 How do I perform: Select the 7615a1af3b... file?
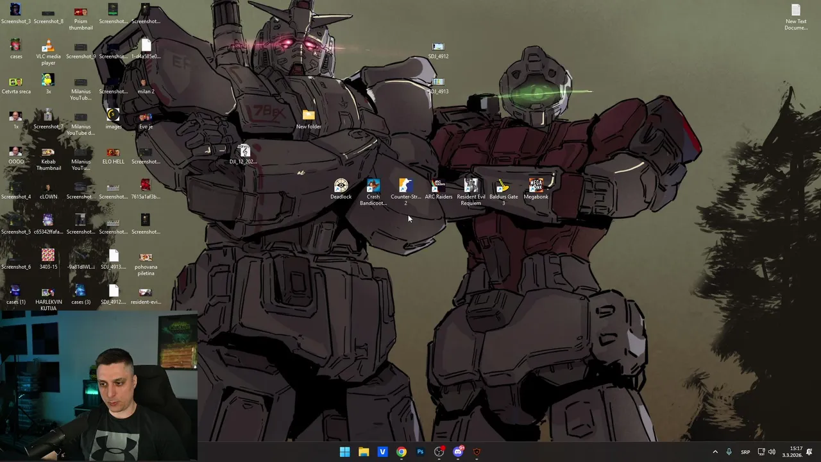pos(146,190)
